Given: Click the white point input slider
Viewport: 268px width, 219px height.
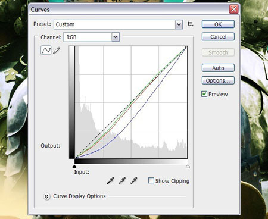Looking at the screenshot, I should (188, 167).
